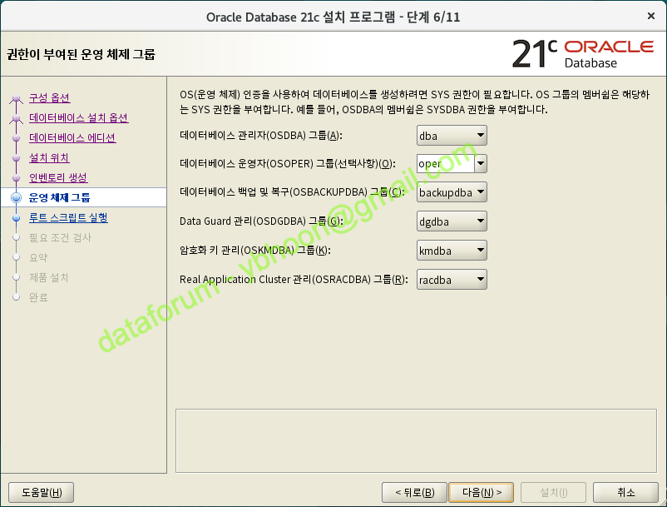The image size is (667, 507).
Task: Go to 데이터베이스 설치 옵션 step
Action: [x=78, y=118]
